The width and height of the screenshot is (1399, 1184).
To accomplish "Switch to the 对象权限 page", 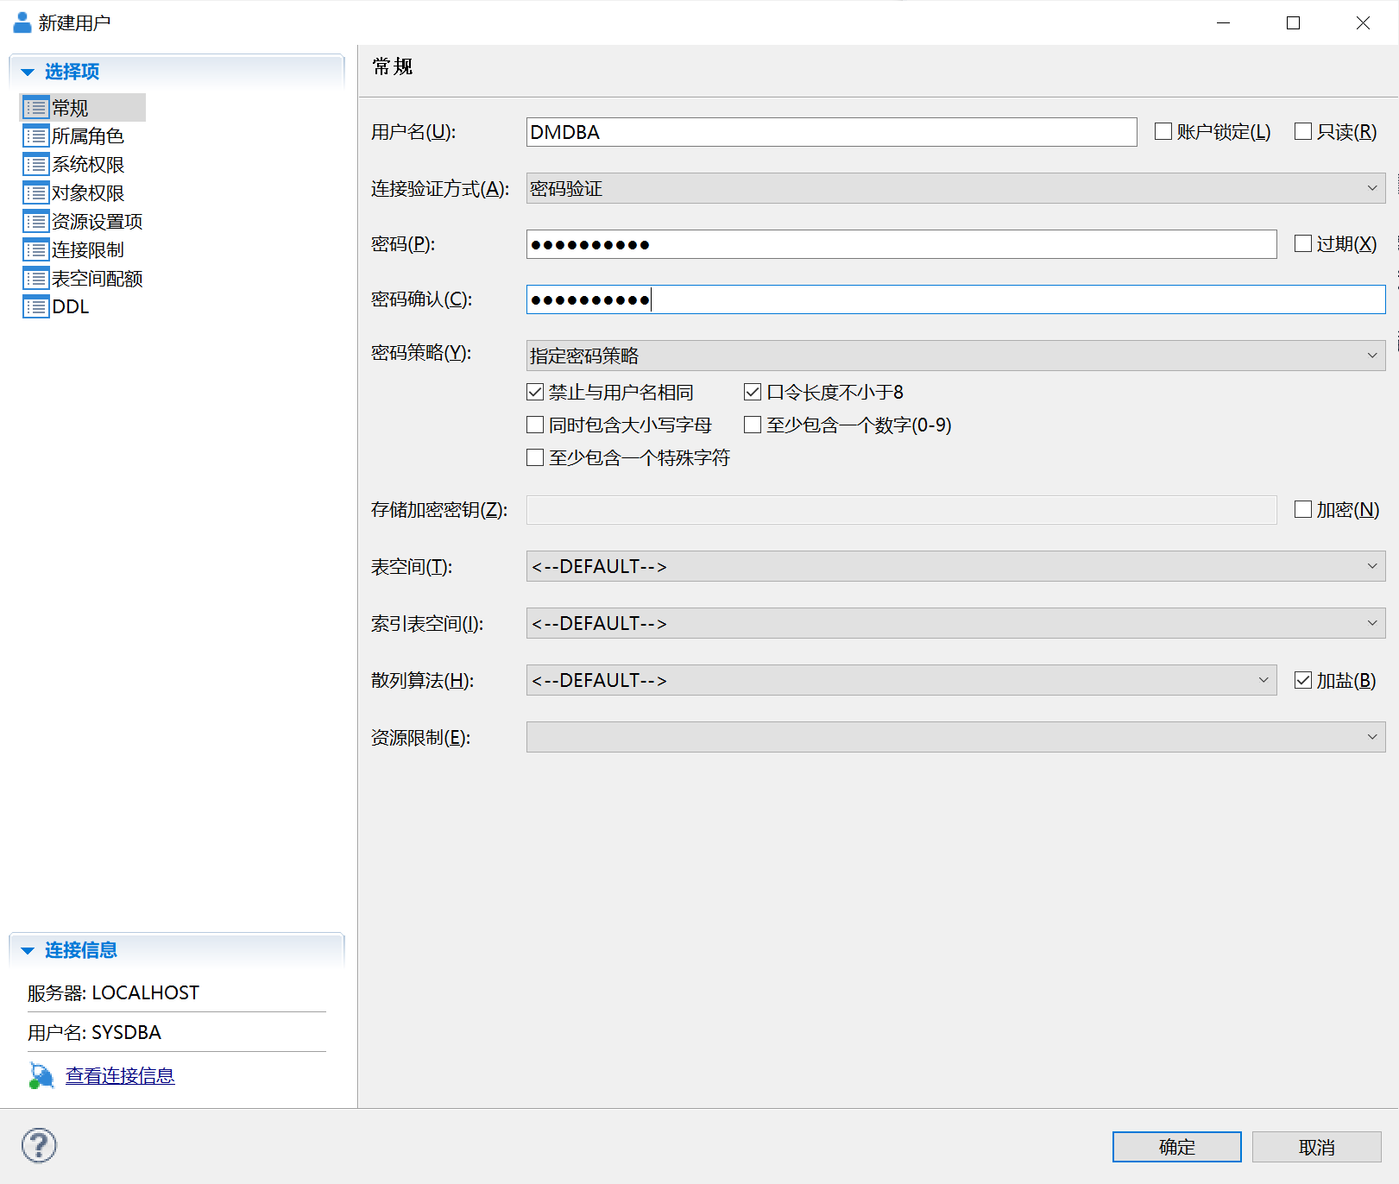I will (88, 193).
